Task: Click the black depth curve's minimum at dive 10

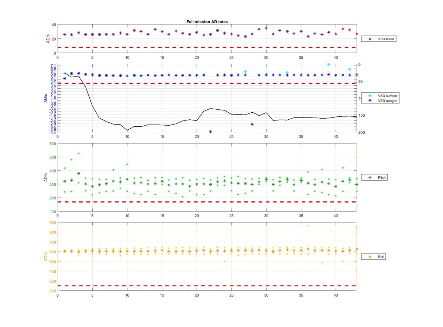Action: [x=127, y=130]
